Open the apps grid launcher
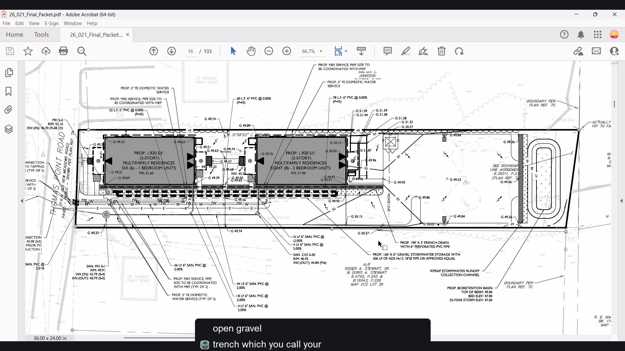The width and height of the screenshot is (625, 351). [x=598, y=34]
